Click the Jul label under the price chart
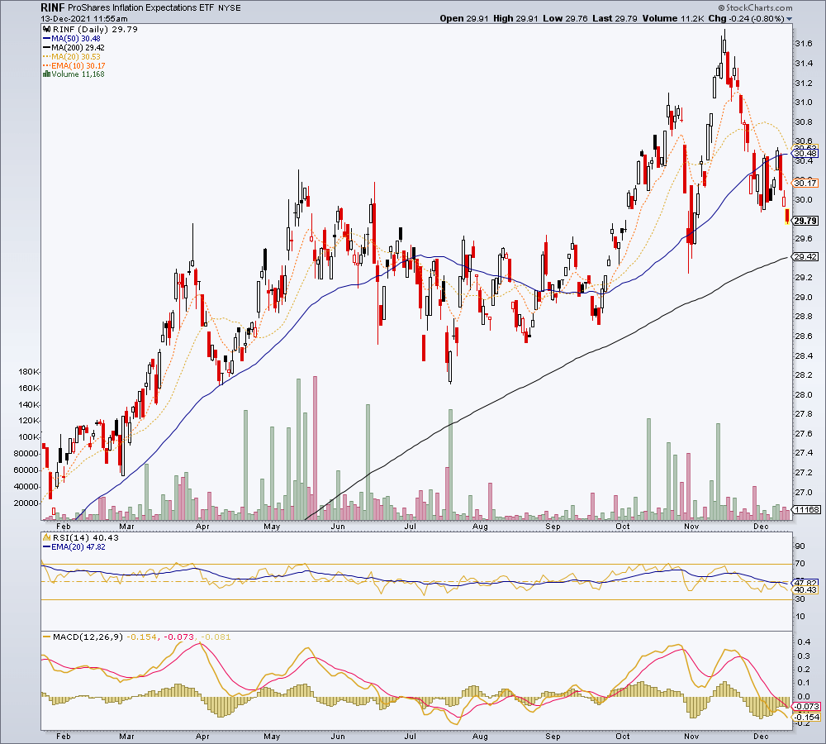Image resolution: width=826 pixels, height=744 pixels. coord(410,527)
